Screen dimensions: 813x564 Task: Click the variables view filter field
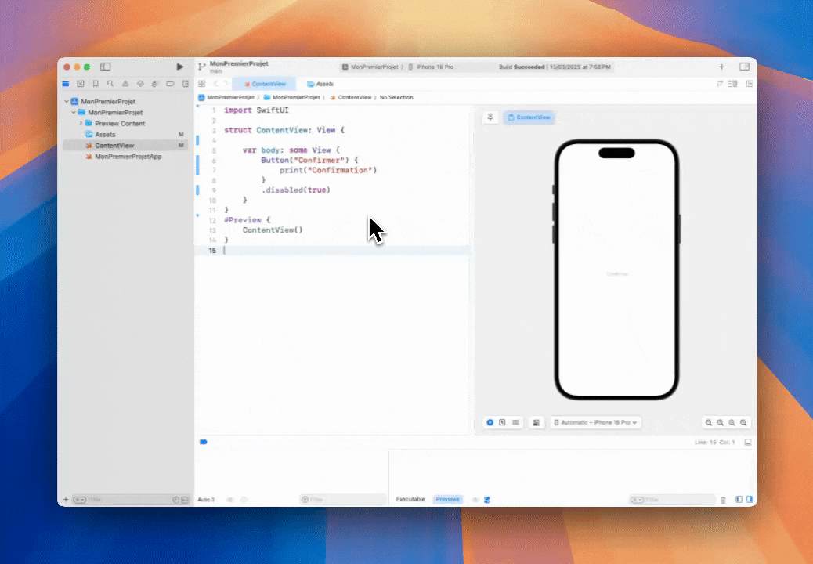point(343,500)
